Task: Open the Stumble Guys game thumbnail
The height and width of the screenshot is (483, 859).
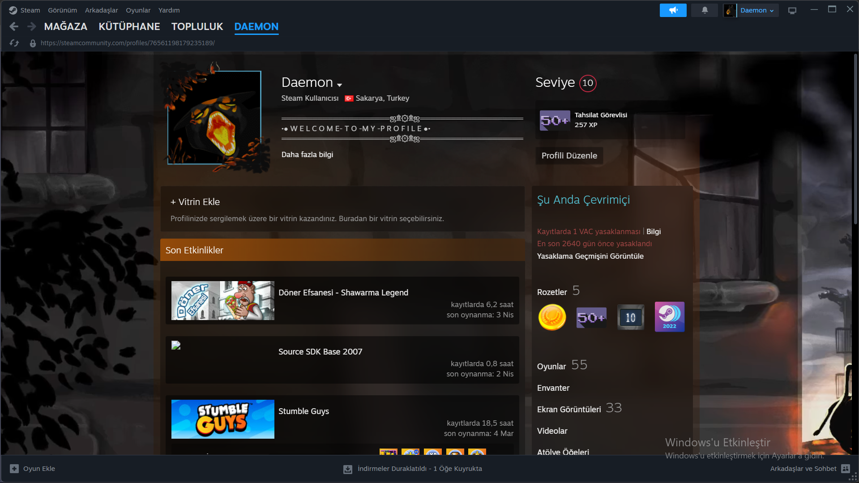Action: coord(223,419)
